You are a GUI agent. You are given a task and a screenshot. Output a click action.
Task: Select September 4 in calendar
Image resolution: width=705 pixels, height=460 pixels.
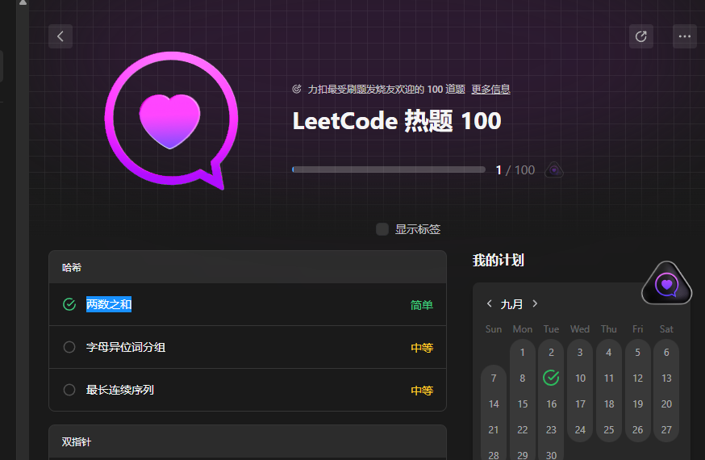click(609, 353)
